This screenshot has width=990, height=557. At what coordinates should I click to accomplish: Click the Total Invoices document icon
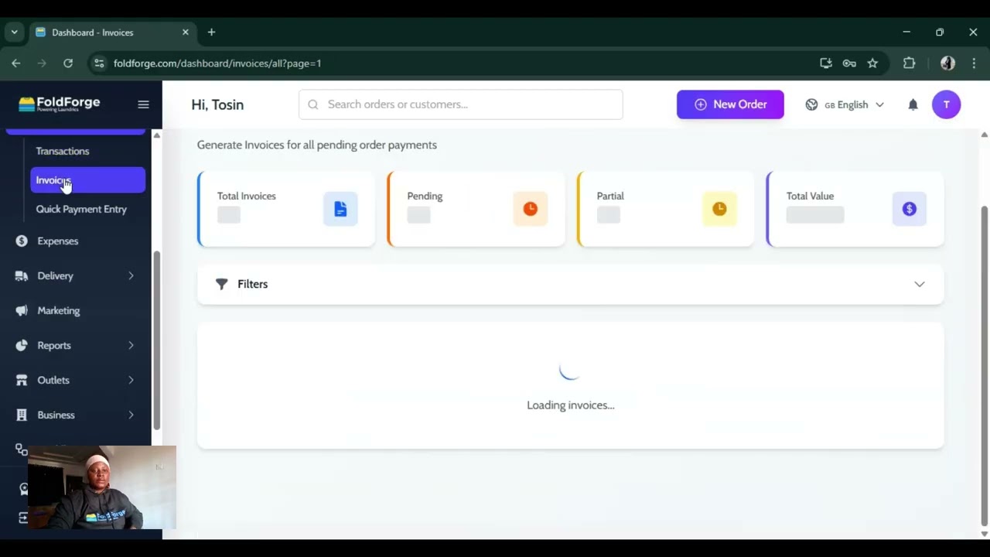point(340,209)
